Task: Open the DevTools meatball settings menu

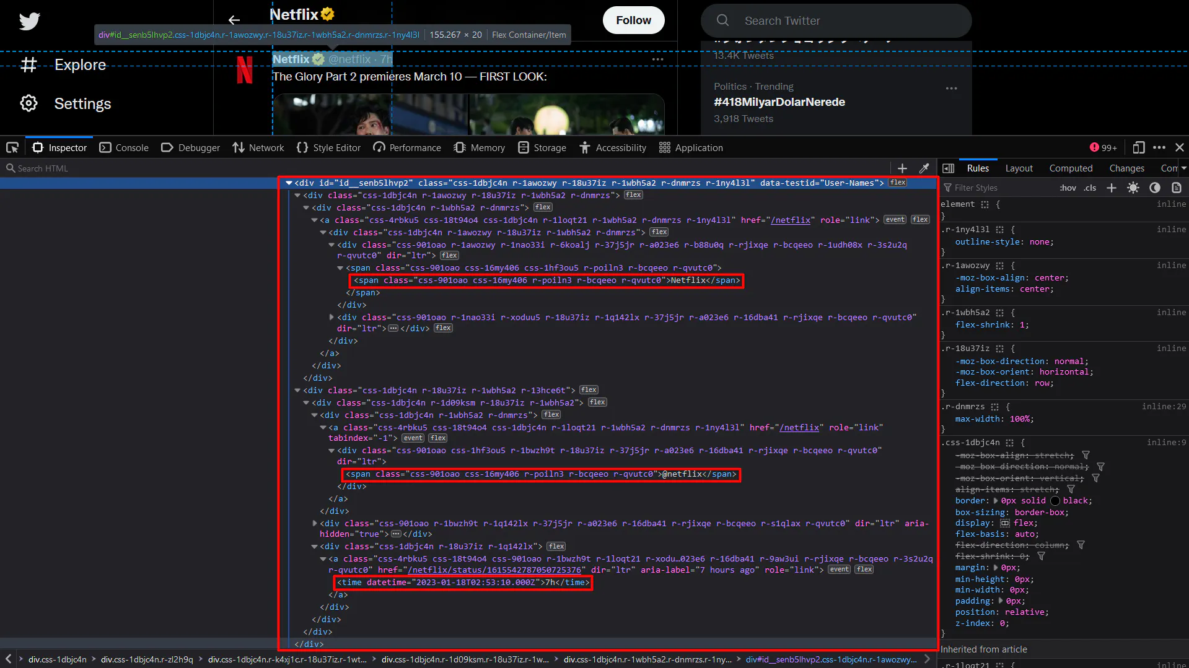Action: pyautogui.click(x=1159, y=147)
